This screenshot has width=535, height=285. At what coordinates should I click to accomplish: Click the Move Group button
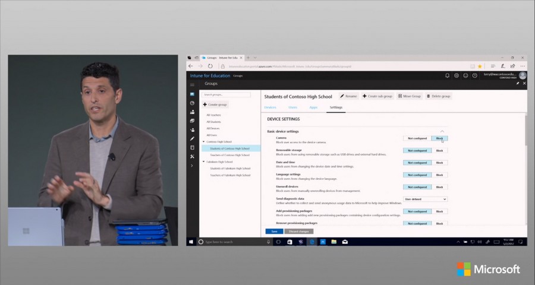point(409,96)
